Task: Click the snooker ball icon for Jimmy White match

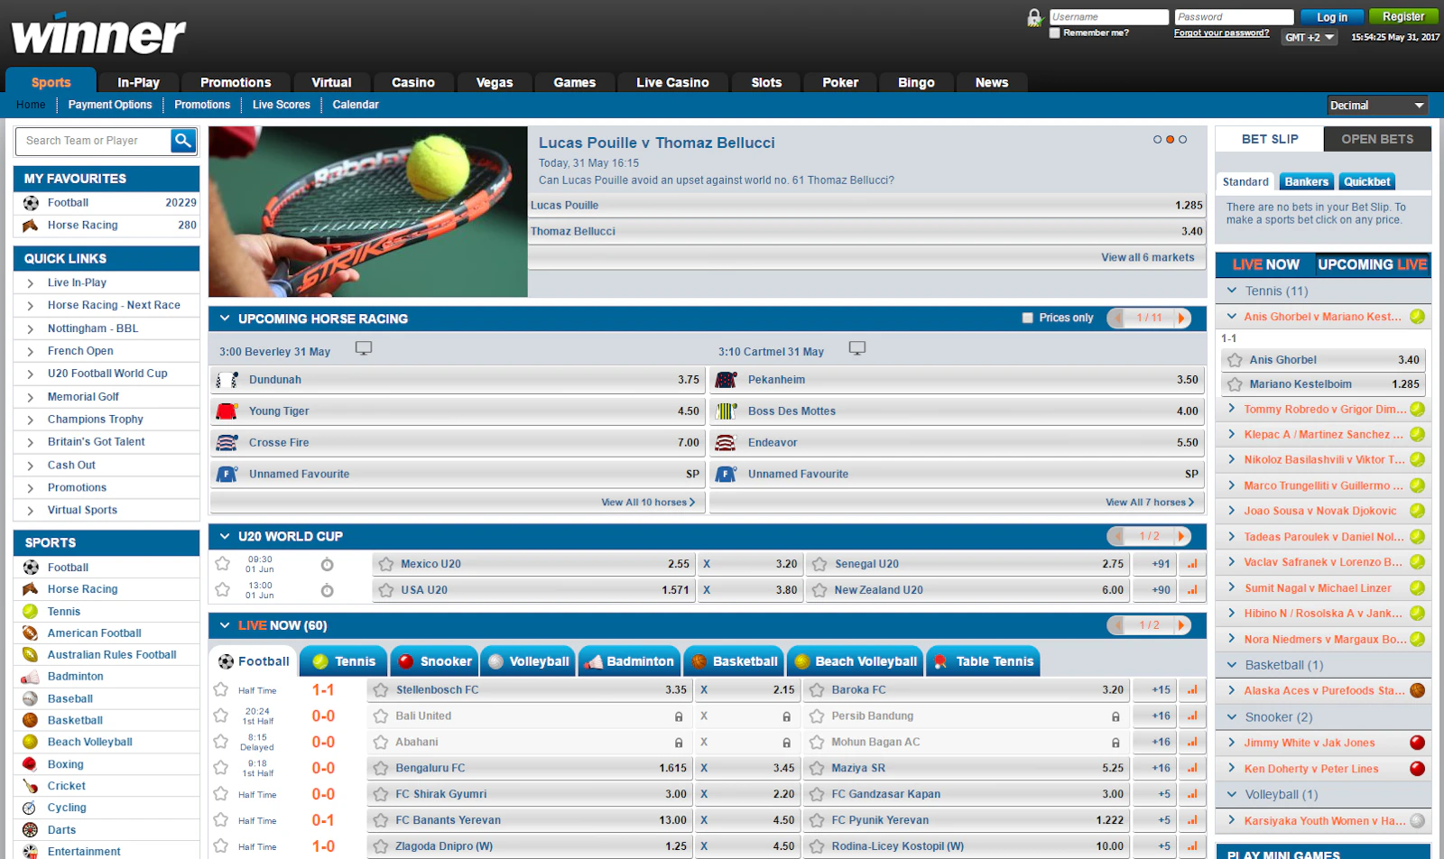Action: (x=1418, y=743)
